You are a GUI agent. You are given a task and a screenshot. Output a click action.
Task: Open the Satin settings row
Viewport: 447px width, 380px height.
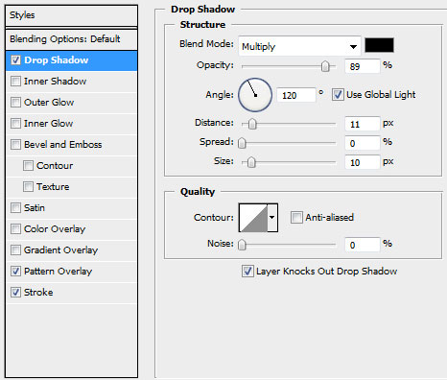[71, 208]
